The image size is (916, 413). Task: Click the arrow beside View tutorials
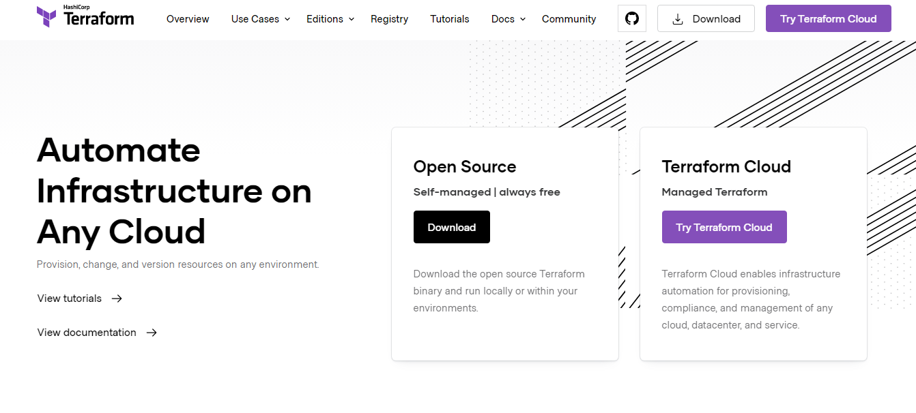tap(117, 299)
